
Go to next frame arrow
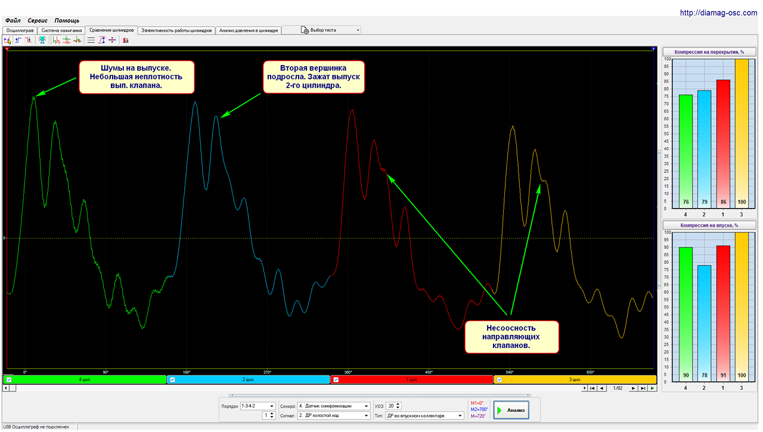pos(634,388)
